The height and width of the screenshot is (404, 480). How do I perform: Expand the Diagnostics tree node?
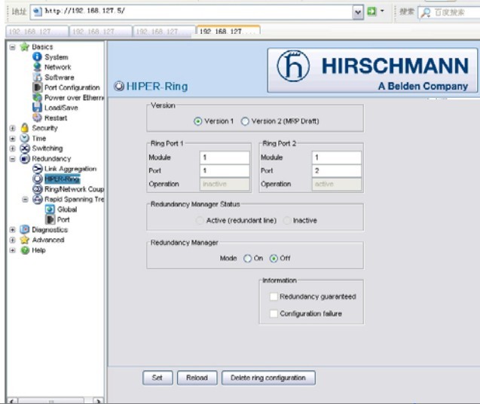tap(12, 230)
